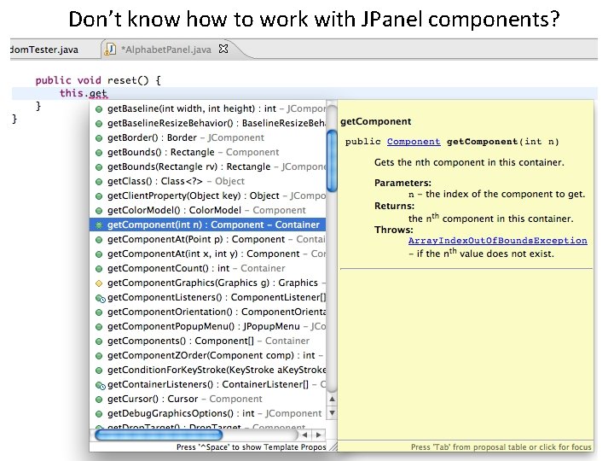Select getBaseline(int width, int height) proposal
The height and width of the screenshot is (461, 614).
[x=207, y=108]
